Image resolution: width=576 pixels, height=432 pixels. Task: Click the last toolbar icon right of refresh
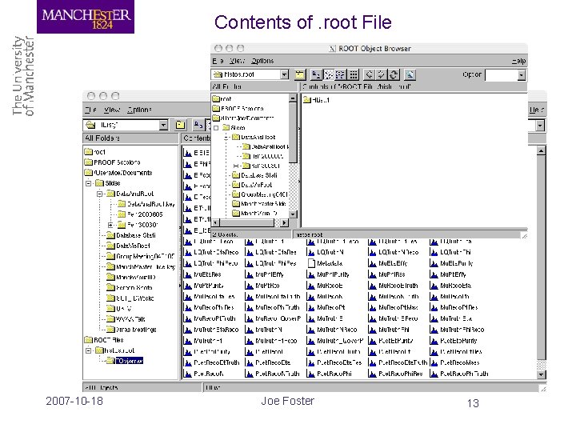pyautogui.click(x=410, y=75)
